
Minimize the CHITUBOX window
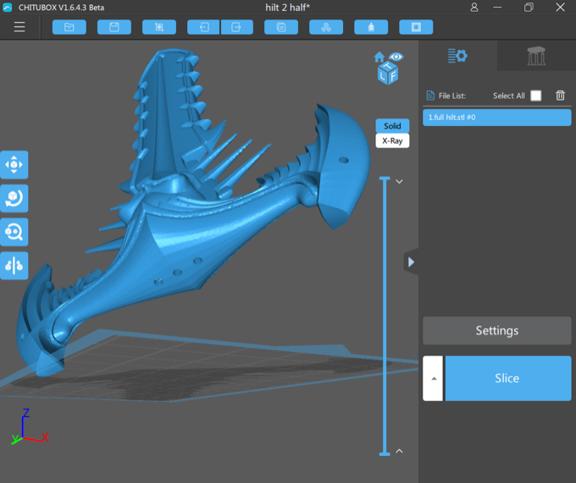497,8
